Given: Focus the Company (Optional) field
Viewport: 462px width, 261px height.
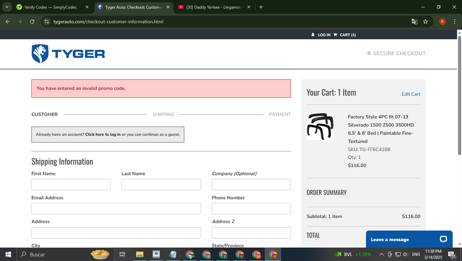Looking at the screenshot, I should (251, 185).
